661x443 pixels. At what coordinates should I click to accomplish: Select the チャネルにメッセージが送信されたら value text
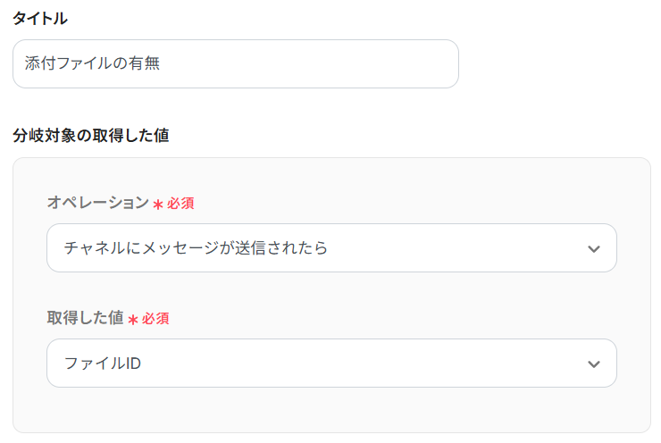[196, 248]
